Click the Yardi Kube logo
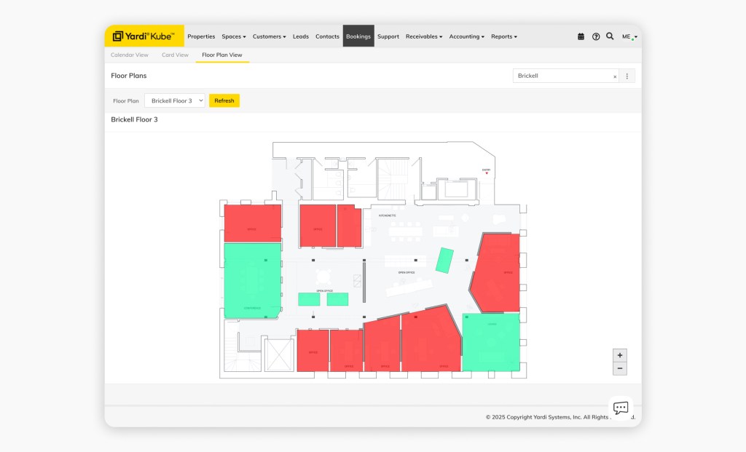Image resolution: width=746 pixels, height=452 pixels. click(x=144, y=36)
